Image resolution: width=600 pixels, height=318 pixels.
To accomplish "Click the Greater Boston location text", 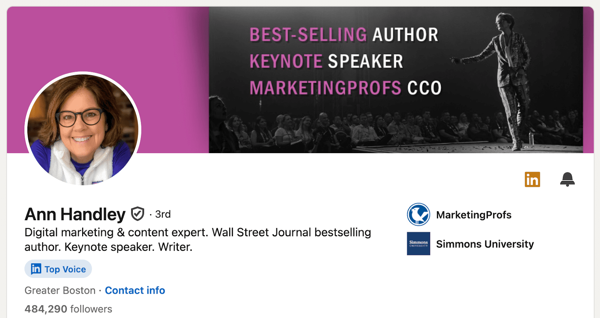I will tap(60, 290).
